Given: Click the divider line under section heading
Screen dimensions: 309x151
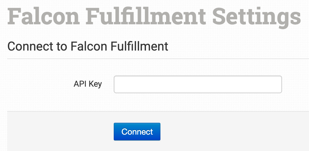Looking at the screenshot, I should click(x=158, y=59).
